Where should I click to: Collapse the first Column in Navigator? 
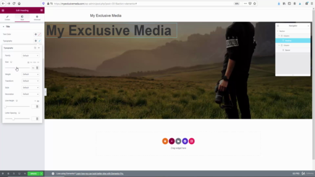[279, 36]
